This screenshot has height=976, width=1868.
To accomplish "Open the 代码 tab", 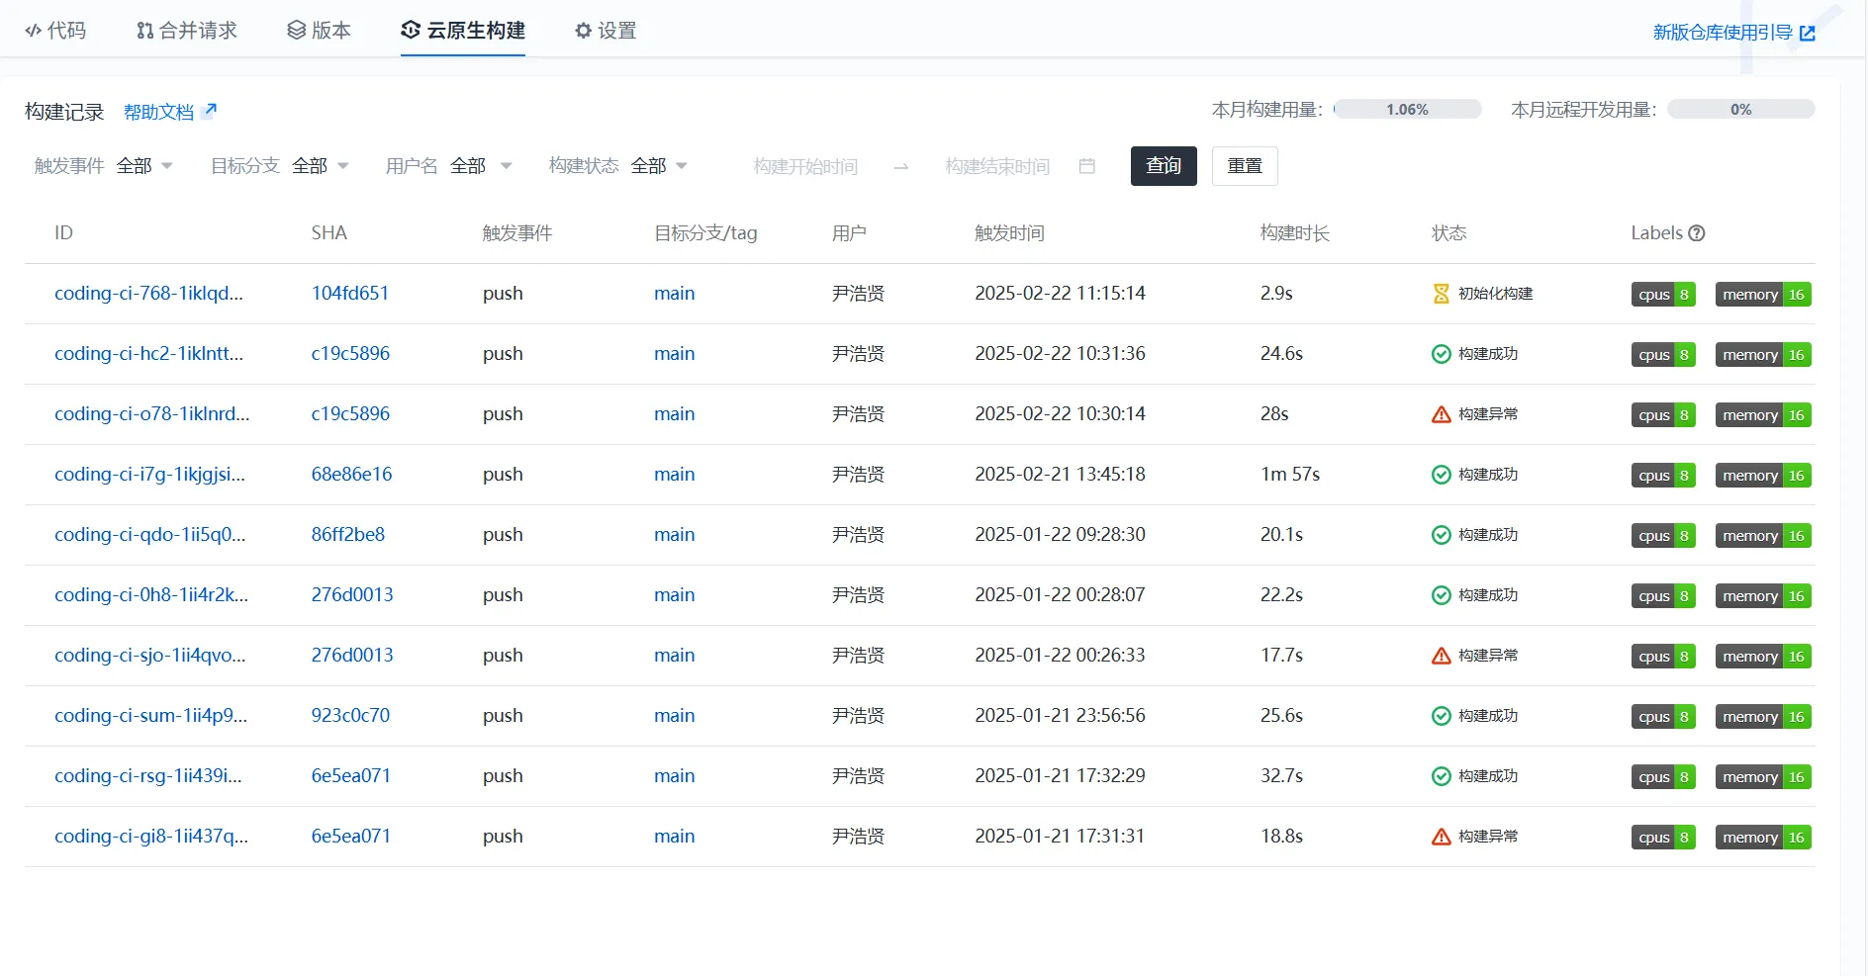I will (55, 31).
